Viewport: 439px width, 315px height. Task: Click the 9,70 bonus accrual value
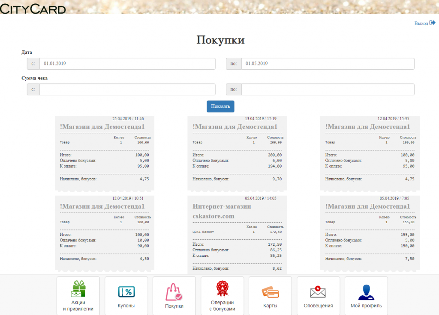[277, 179]
